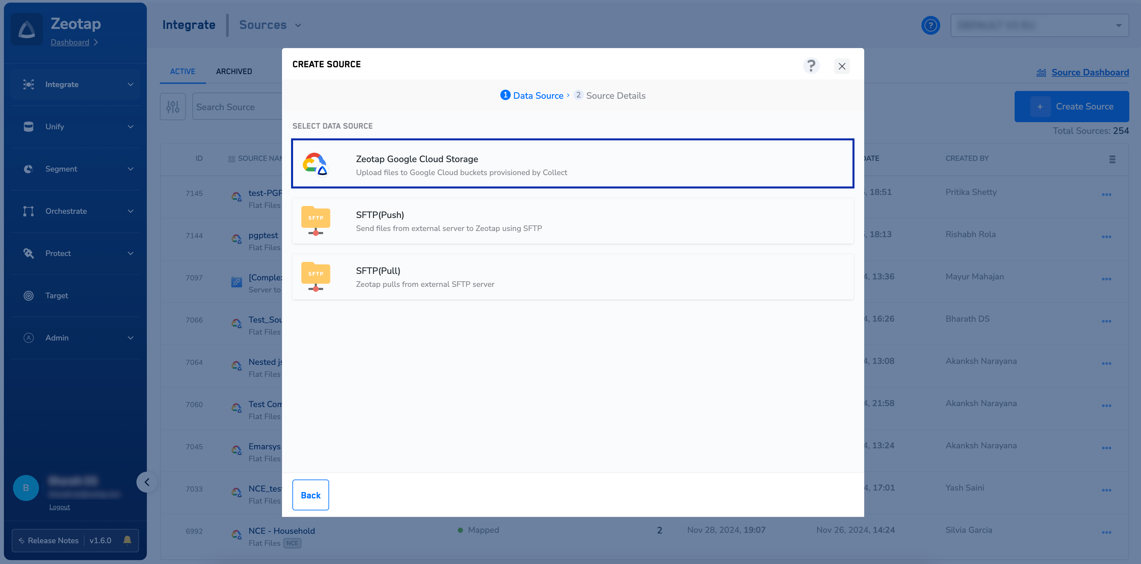1141x564 pixels.
Task: Open the Source Dashboard link
Action: coord(1090,72)
